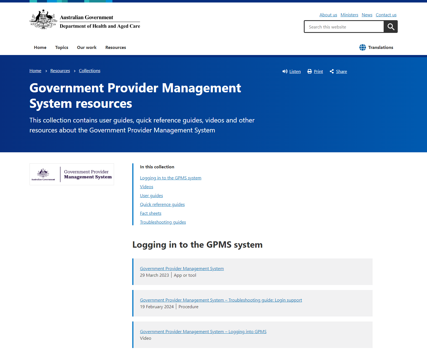This screenshot has height=361, width=427.
Task: Click the Print icon
Action: (309, 71)
